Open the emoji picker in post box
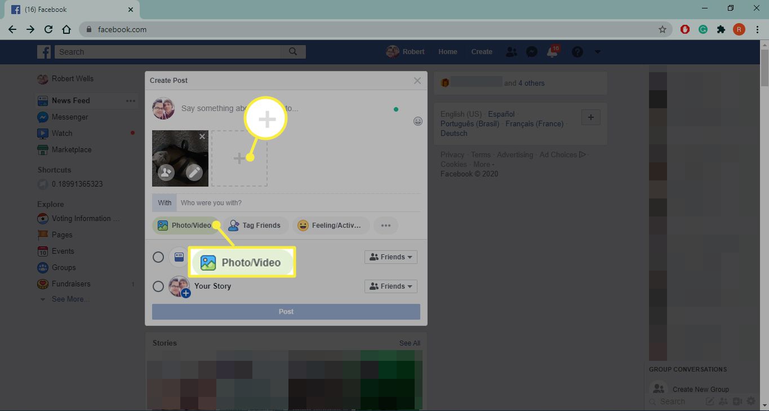 click(x=418, y=121)
